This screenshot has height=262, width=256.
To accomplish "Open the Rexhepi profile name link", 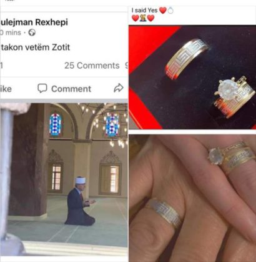I will tap(34, 23).
